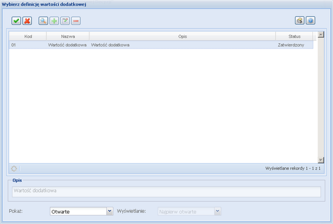Screen dimensions: 333x224
Task: Open the search magnifier icon
Action: click(44, 21)
